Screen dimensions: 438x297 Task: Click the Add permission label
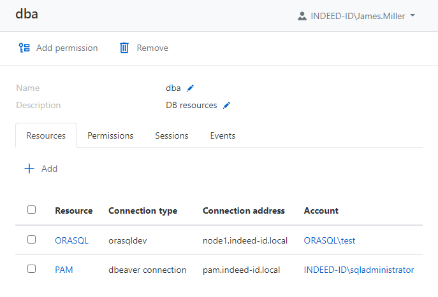(x=67, y=48)
